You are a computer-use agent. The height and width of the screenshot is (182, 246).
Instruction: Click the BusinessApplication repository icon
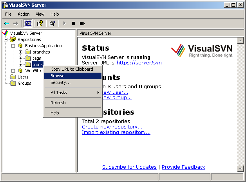(20, 46)
